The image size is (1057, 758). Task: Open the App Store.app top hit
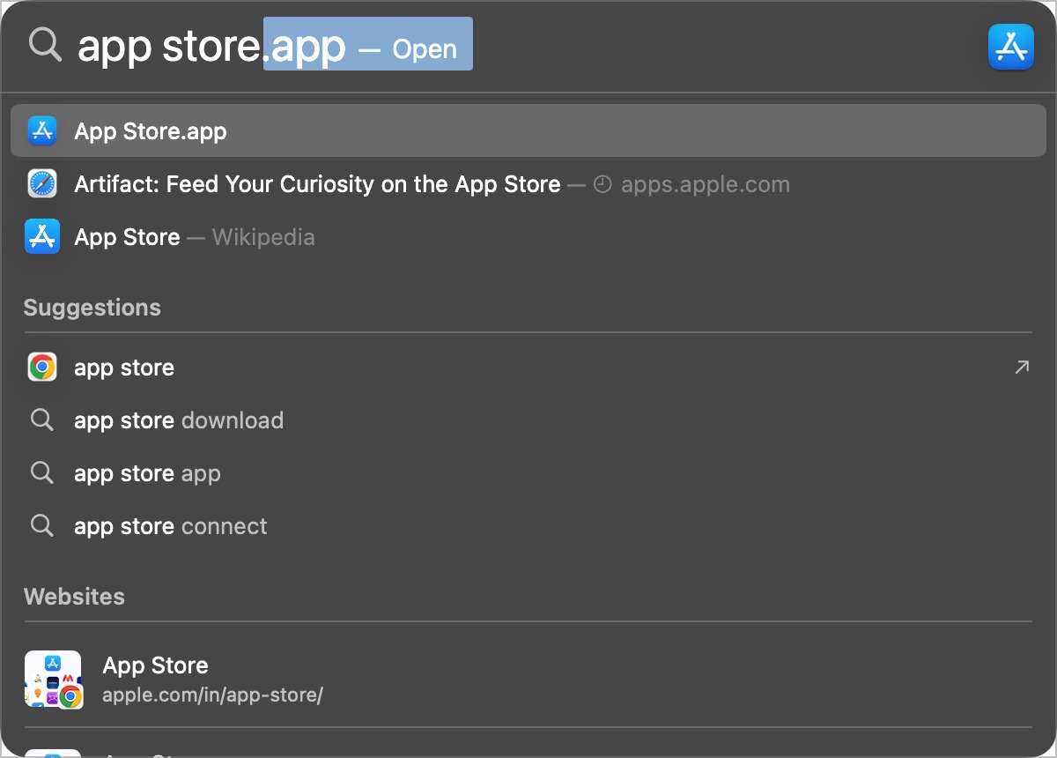pyautogui.click(x=151, y=131)
